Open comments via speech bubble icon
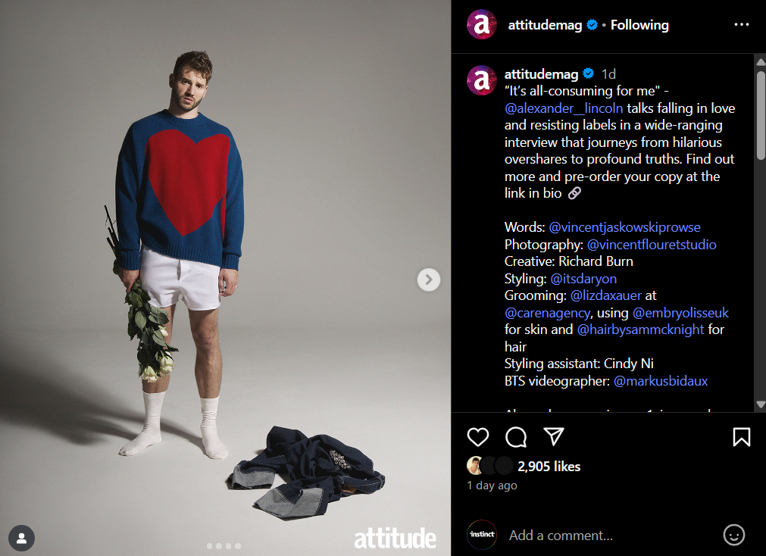This screenshot has width=766, height=556. click(x=516, y=437)
